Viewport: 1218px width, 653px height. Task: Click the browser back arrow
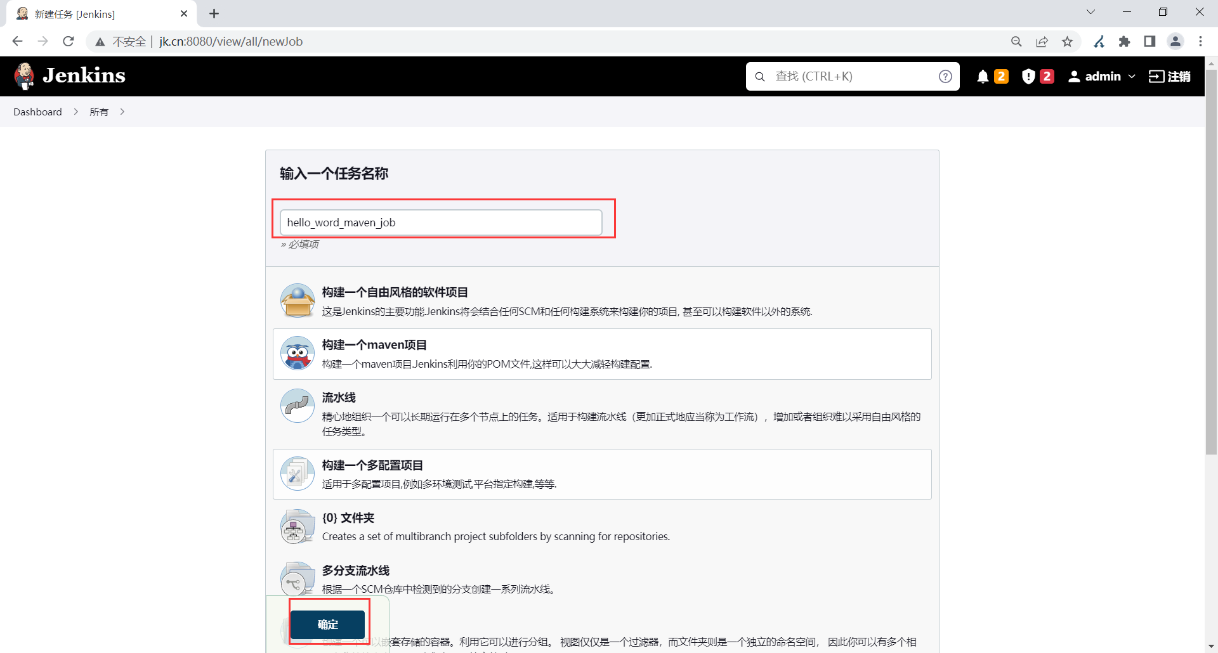(18, 41)
